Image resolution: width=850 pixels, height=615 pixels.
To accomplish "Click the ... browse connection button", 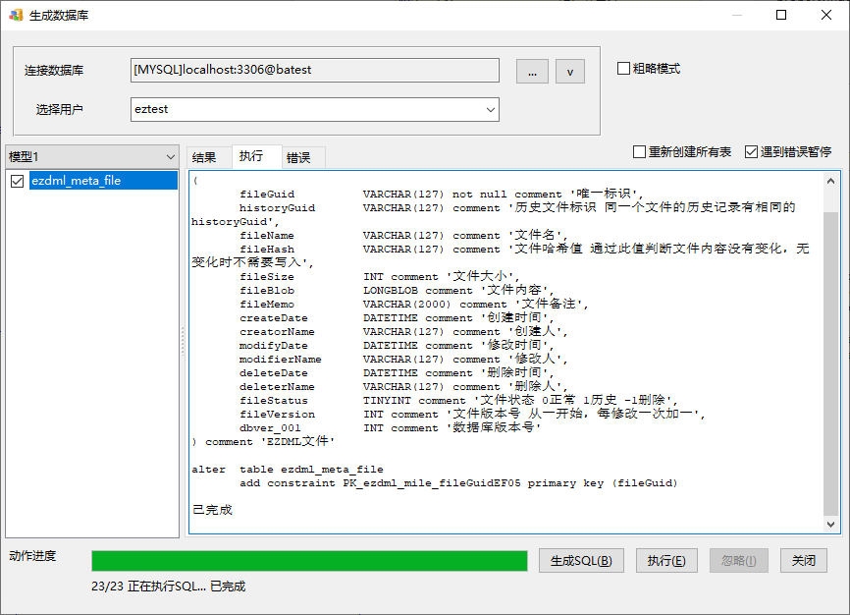I will click(x=532, y=72).
